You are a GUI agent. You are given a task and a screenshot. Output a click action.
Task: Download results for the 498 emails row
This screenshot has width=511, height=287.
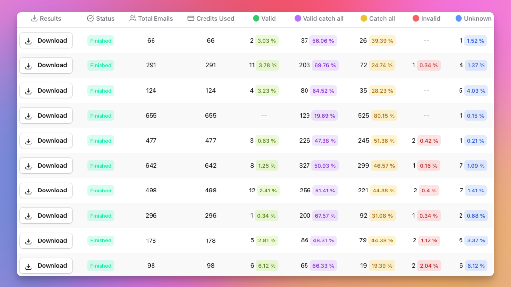46,191
